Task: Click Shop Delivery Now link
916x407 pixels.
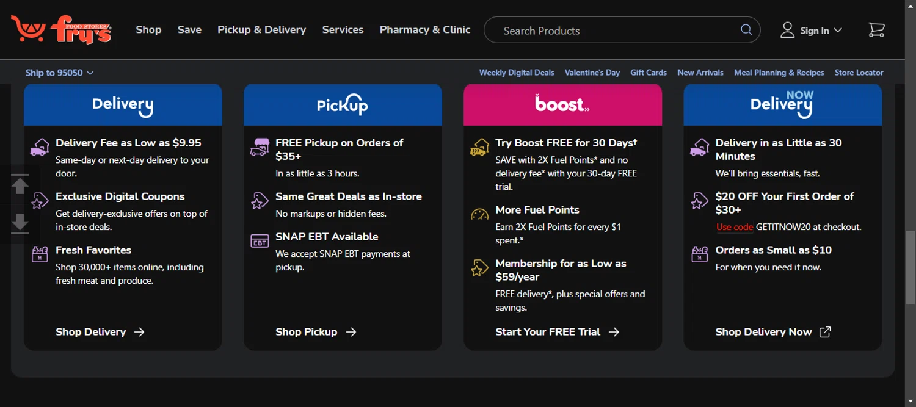Action: coord(763,332)
